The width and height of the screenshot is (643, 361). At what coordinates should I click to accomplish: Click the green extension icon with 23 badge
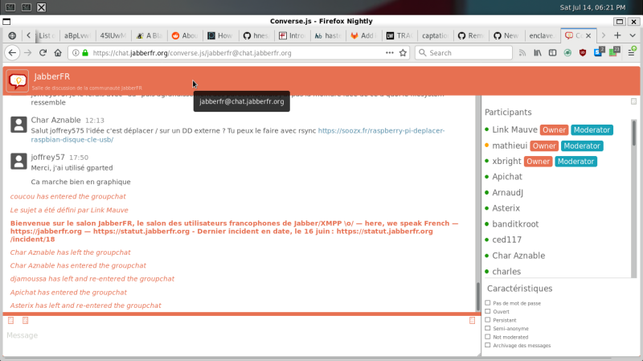(x=614, y=52)
